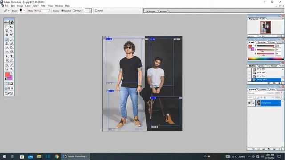Select the Pen tool
This screenshot has width=285, height=160.
[x=7, y=60]
